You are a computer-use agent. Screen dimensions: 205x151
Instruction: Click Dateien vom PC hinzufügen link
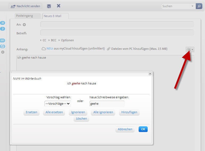pyautogui.click(x=139, y=49)
